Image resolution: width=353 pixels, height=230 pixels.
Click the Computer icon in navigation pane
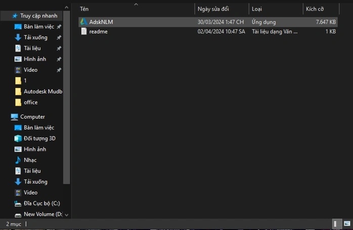[15, 117]
